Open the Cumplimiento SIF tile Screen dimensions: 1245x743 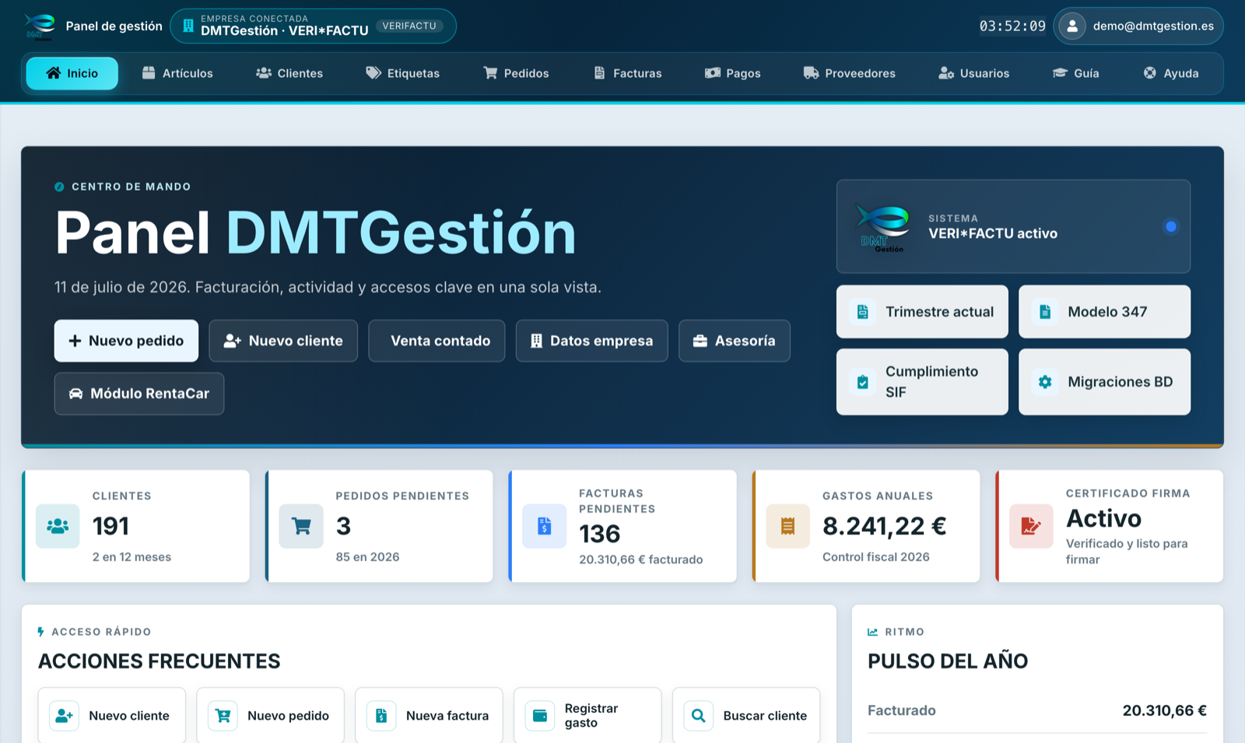coord(922,382)
